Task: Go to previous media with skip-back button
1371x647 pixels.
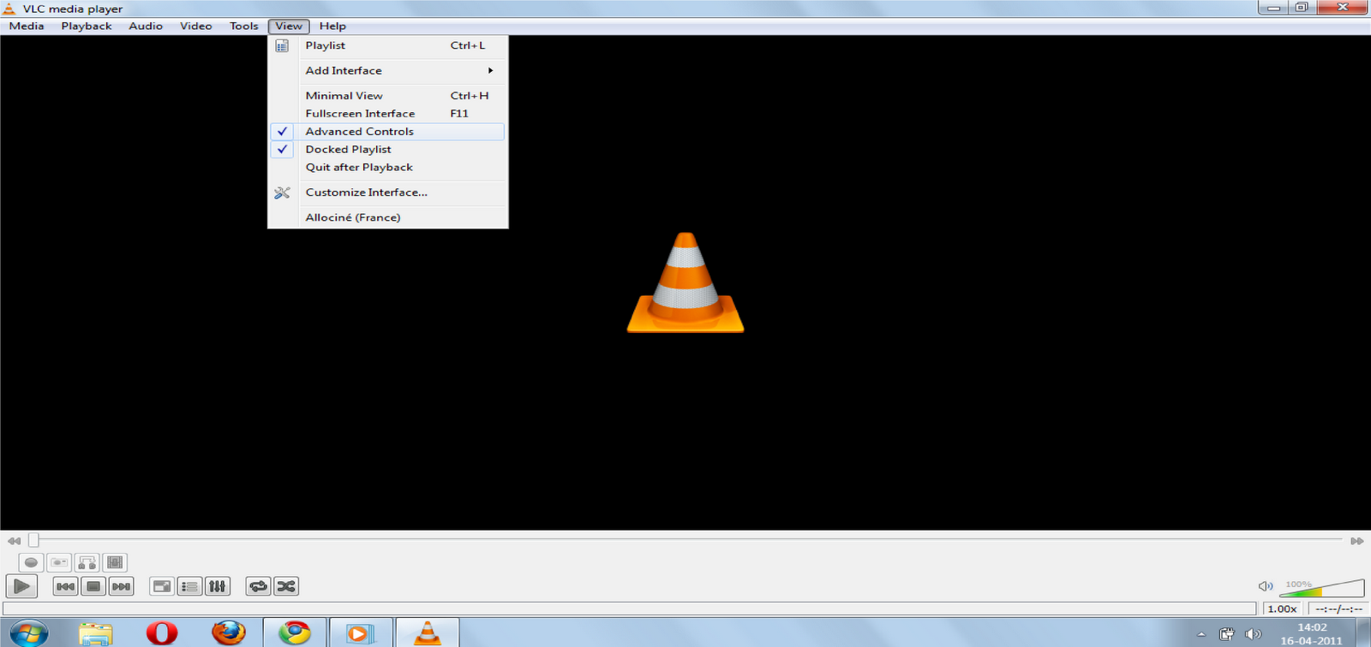Action: tap(65, 586)
